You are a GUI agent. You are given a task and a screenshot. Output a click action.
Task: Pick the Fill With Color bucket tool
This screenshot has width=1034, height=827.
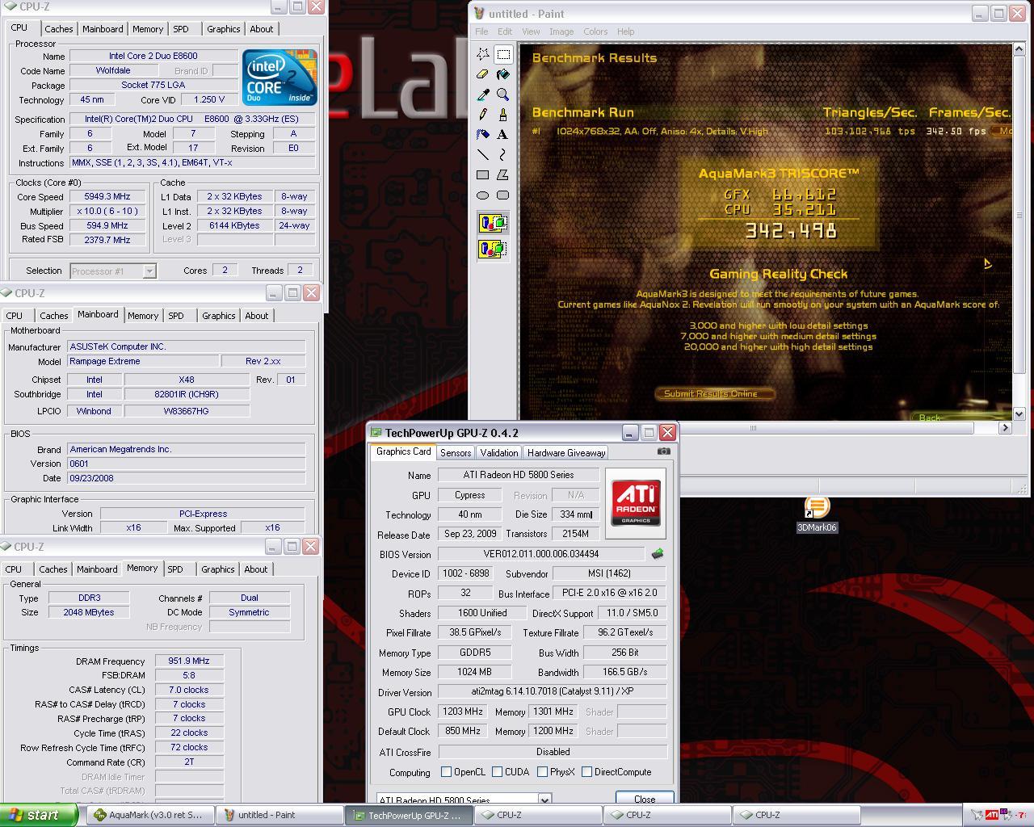(x=503, y=74)
